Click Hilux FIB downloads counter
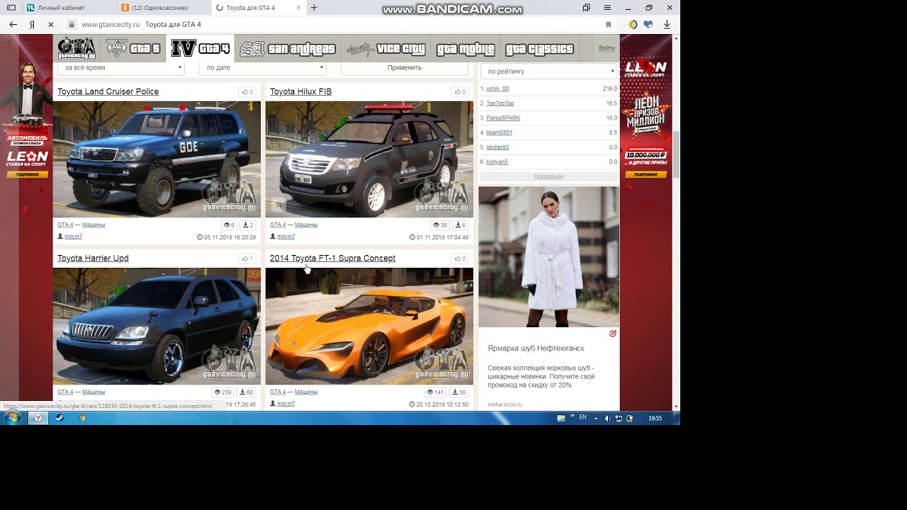The height and width of the screenshot is (510, 907). pos(461,225)
